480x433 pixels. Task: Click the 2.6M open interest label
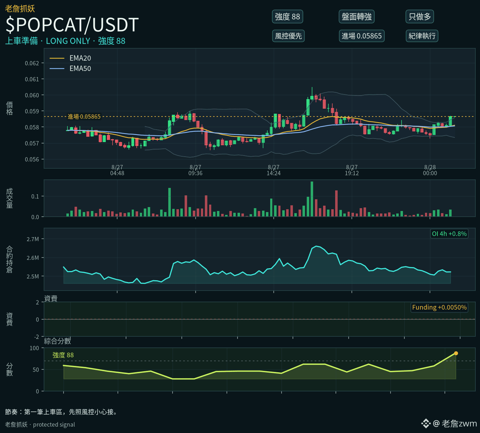coord(33,258)
